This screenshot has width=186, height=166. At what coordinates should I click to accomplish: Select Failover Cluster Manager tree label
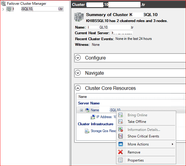click(x=26, y=4)
